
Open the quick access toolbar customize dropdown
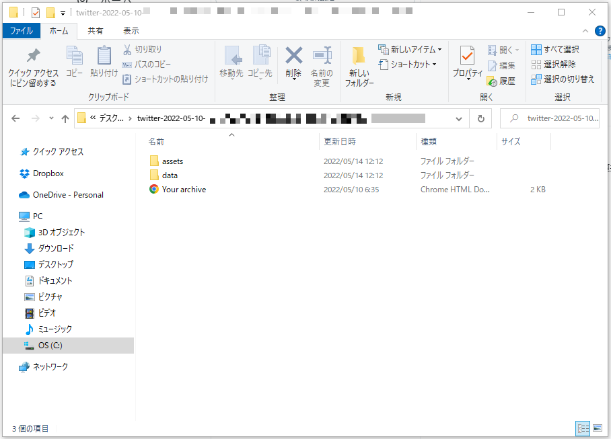(63, 13)
